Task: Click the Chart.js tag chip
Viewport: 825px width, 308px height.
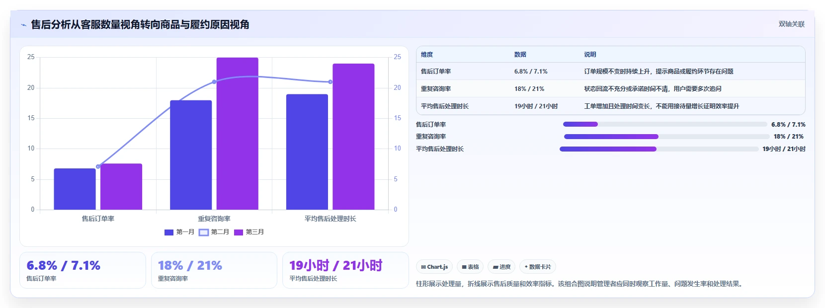Action: (434, 267)
